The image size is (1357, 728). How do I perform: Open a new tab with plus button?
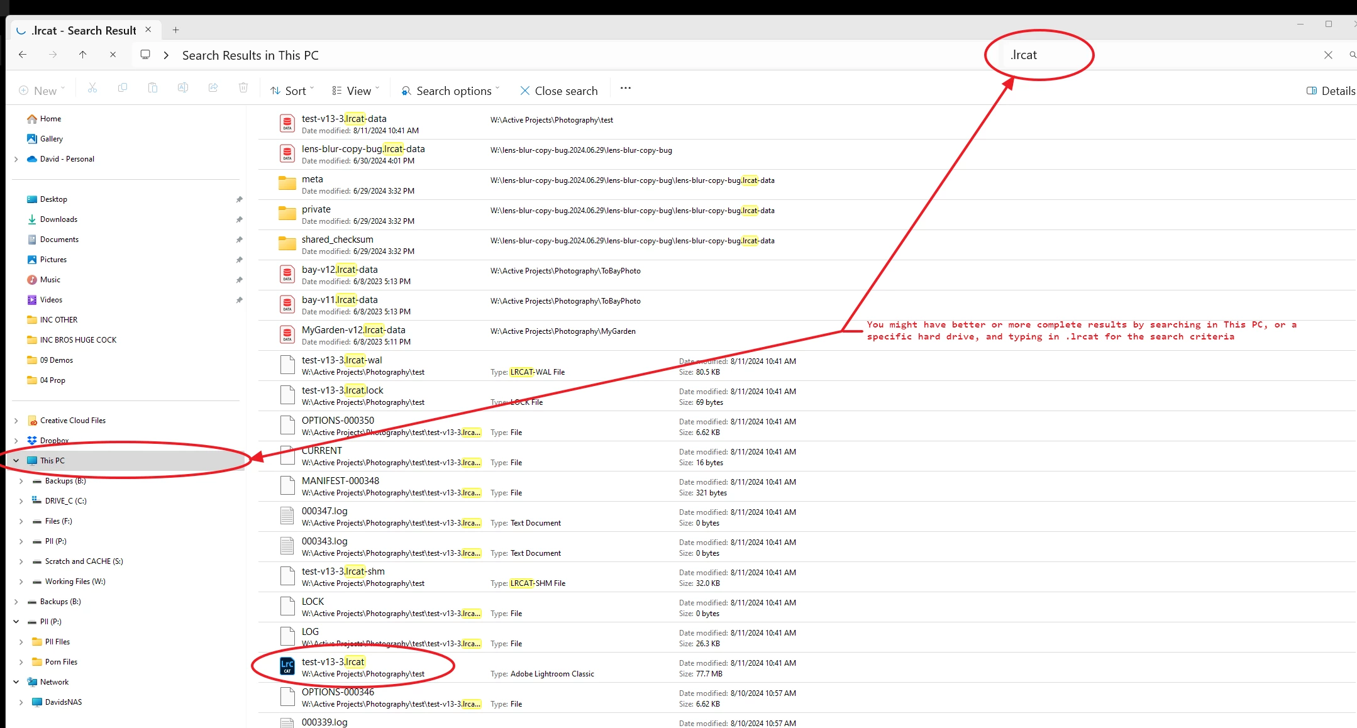[175, 30]
